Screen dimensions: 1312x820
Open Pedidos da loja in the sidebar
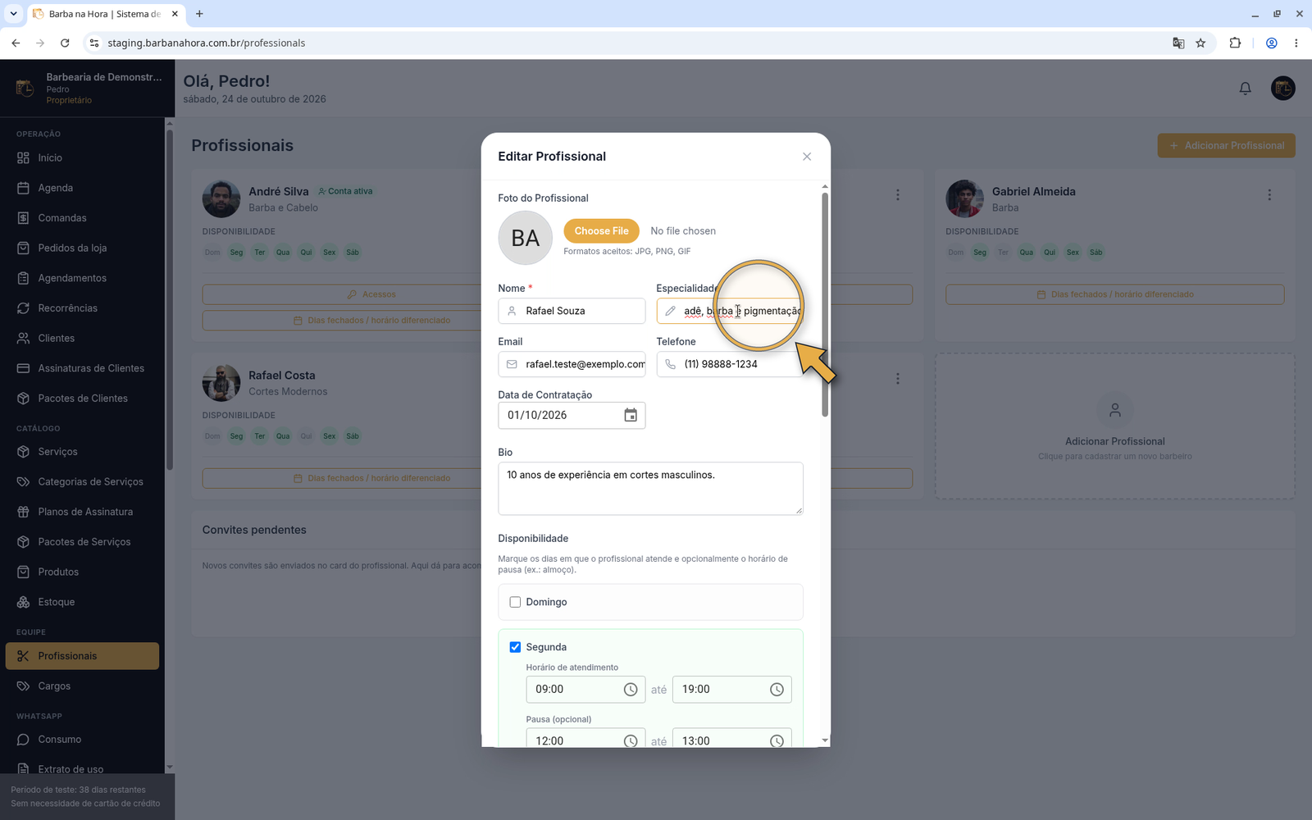[82, 248]
